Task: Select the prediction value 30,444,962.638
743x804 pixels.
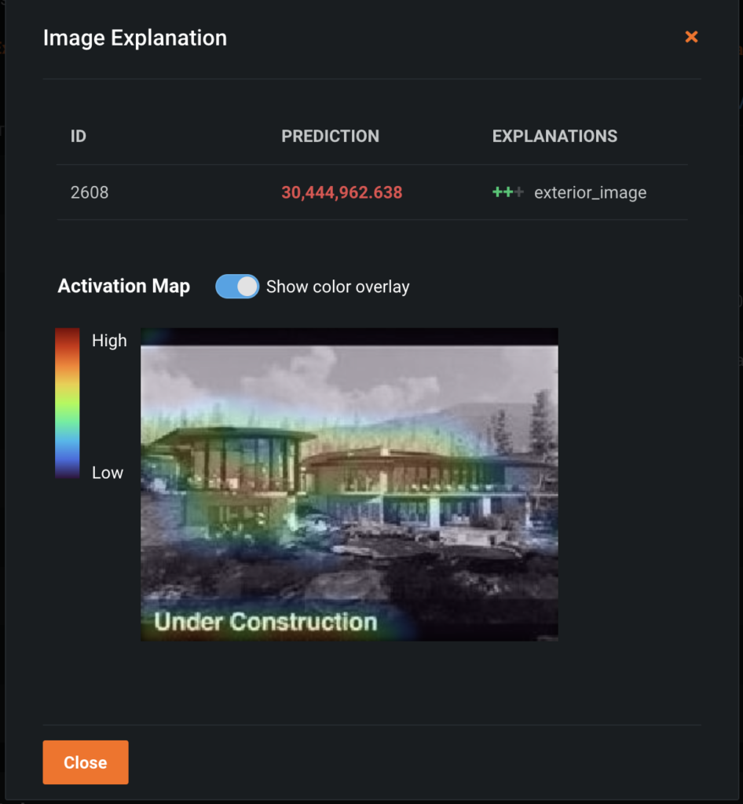Action: (342, 192)
